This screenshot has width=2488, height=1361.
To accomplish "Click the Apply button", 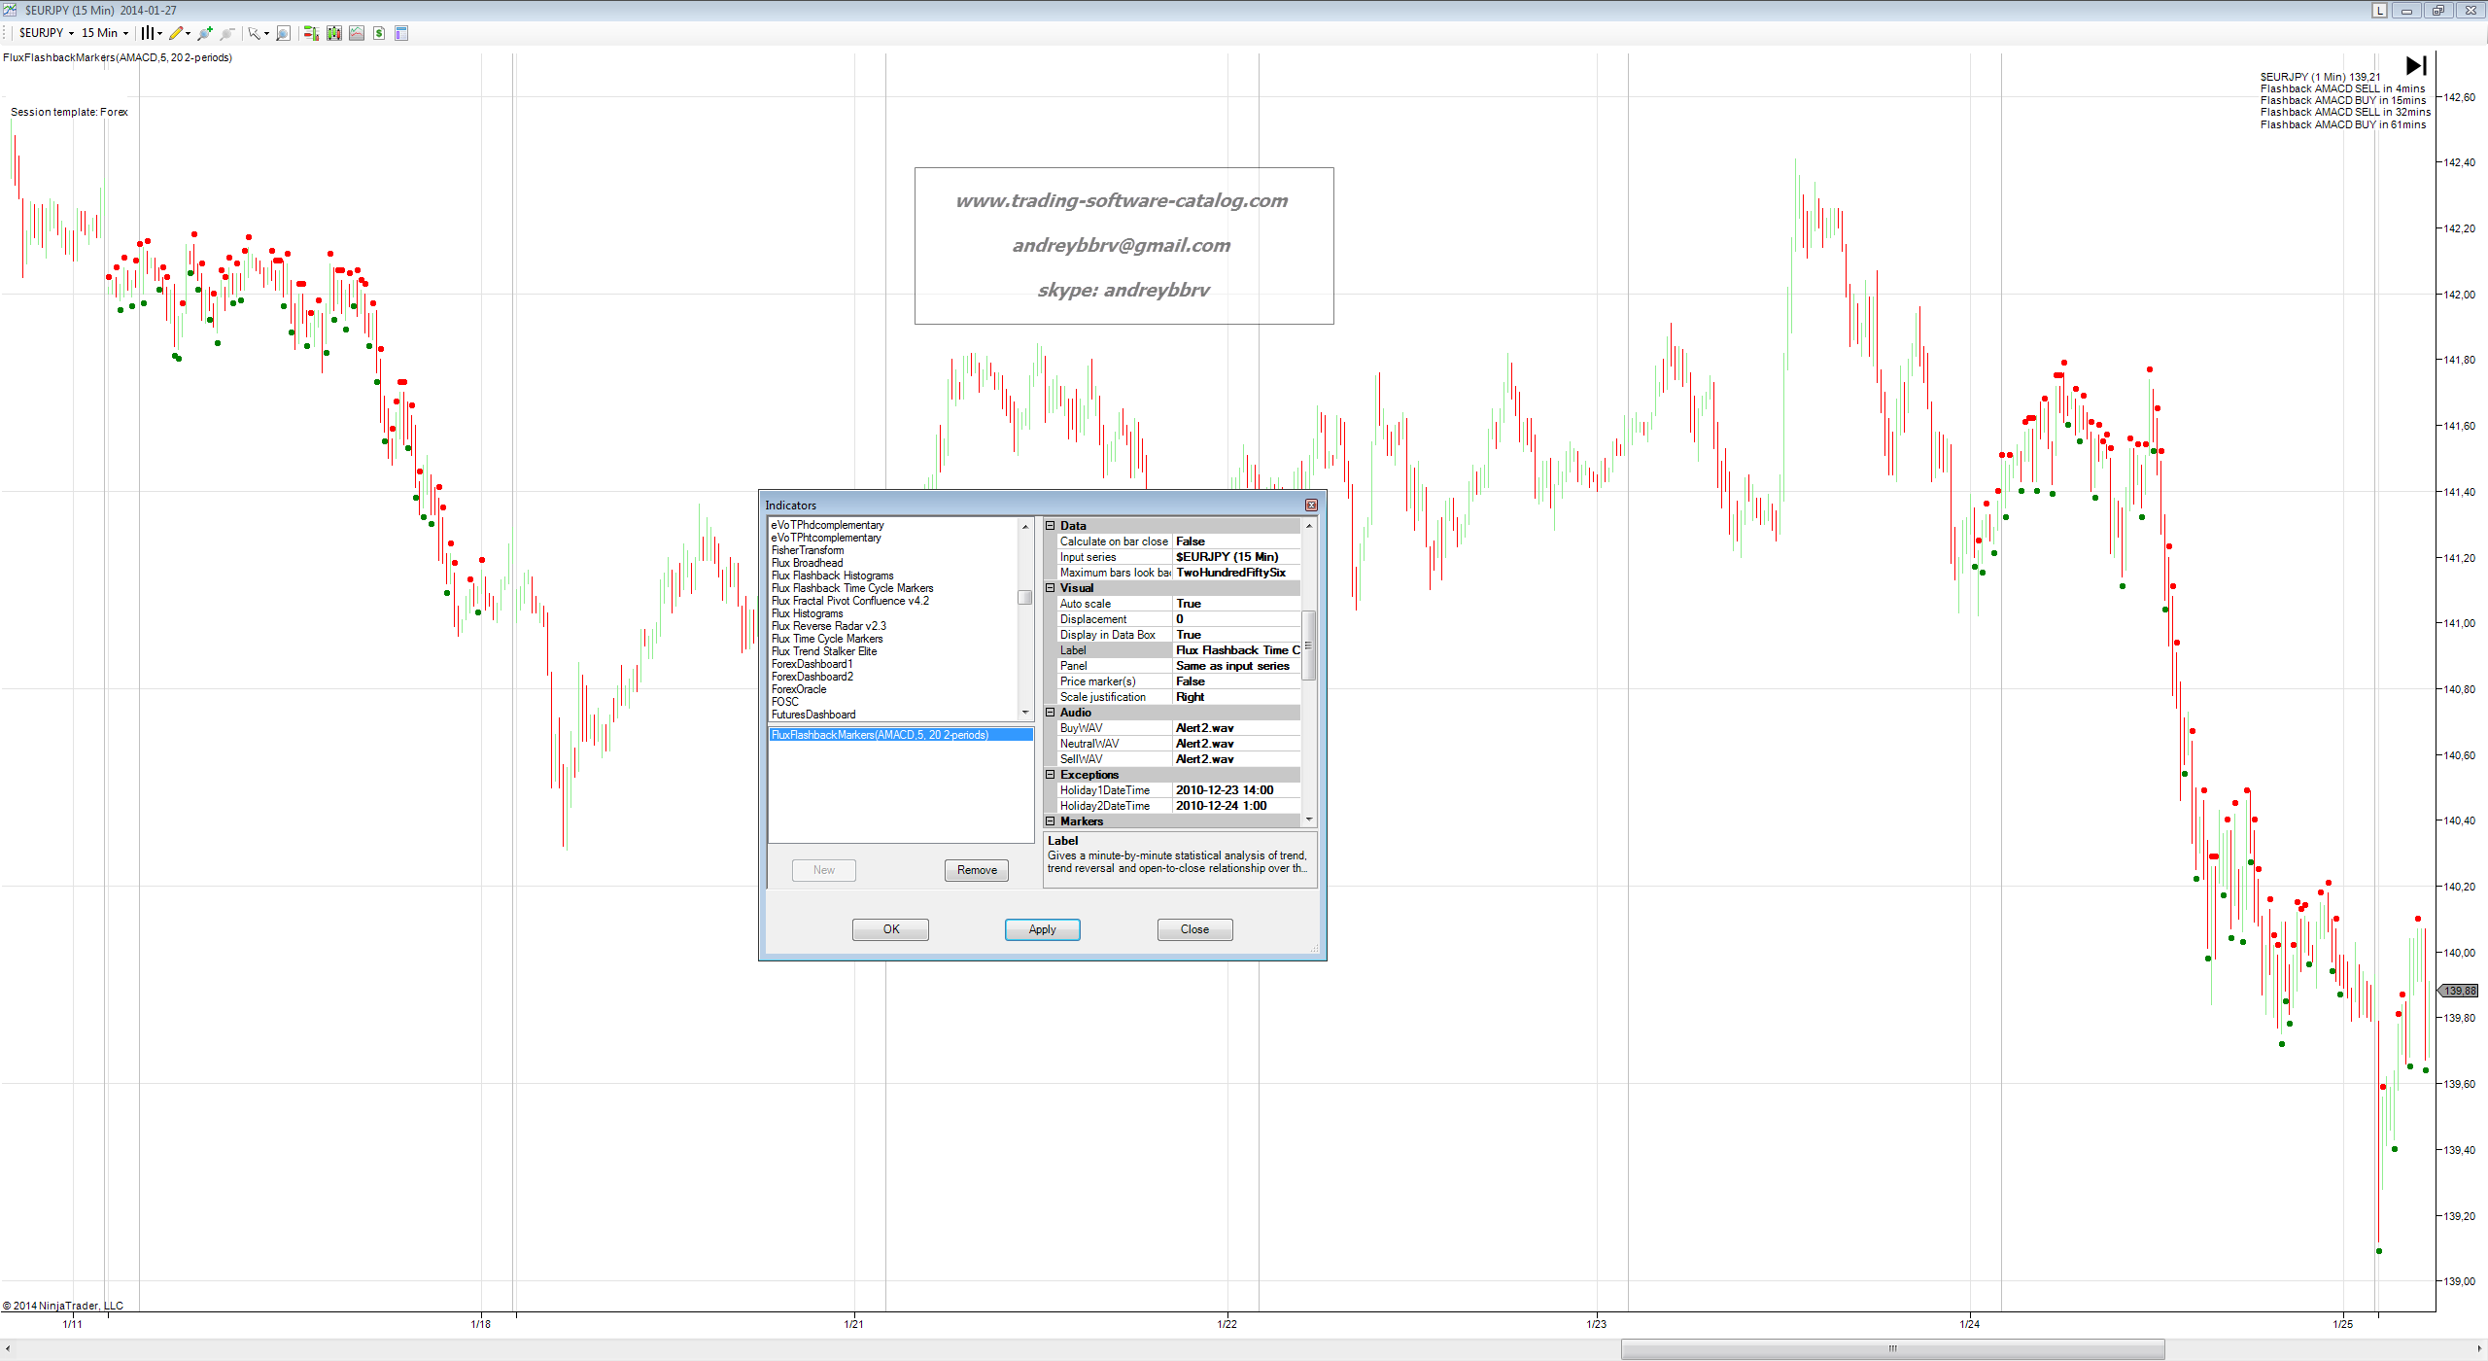I will [x=1042, y=929].
